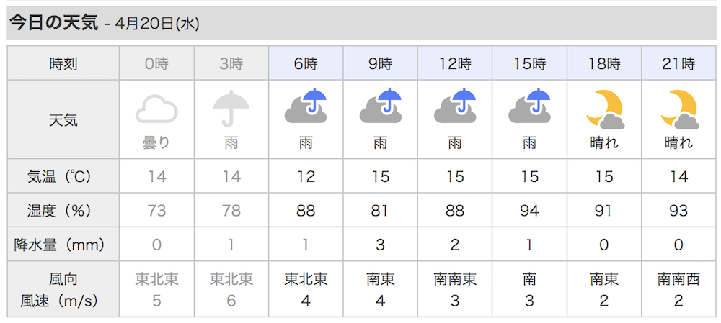Click the 今日の天気 heading
Image resolution: width=721 pixels, height=323 pixels.
pyautogui.click(x=54, y=23)
